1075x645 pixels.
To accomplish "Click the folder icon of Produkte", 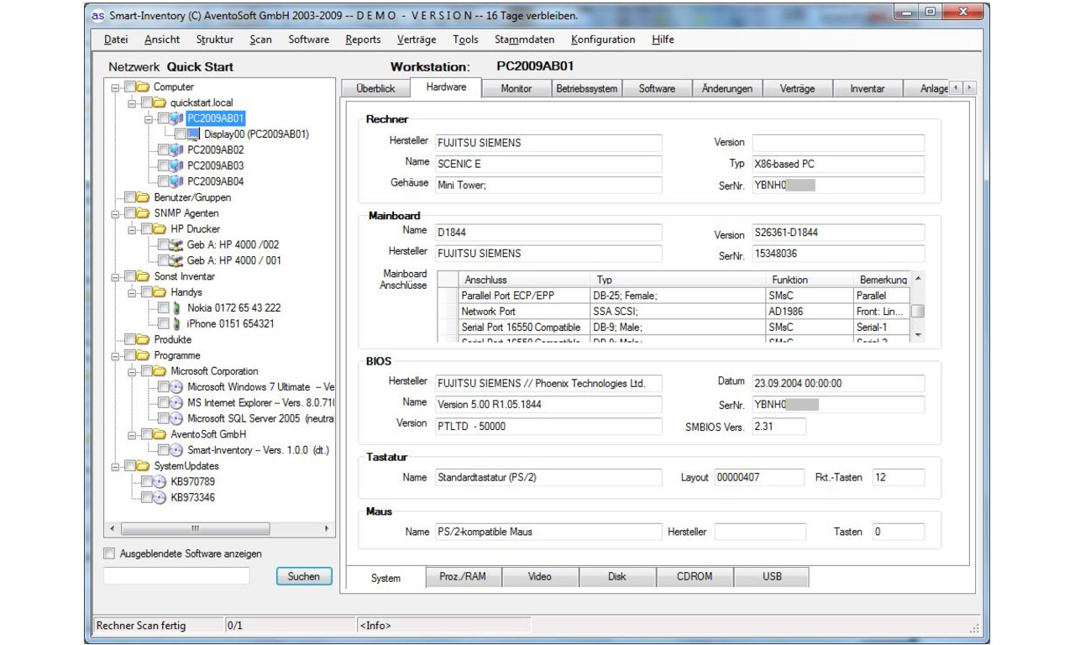I will (x=143, y=339).
